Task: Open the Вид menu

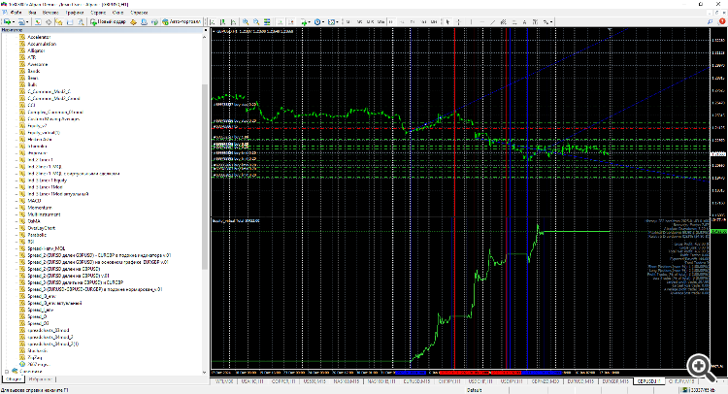Action: (32, 13)
